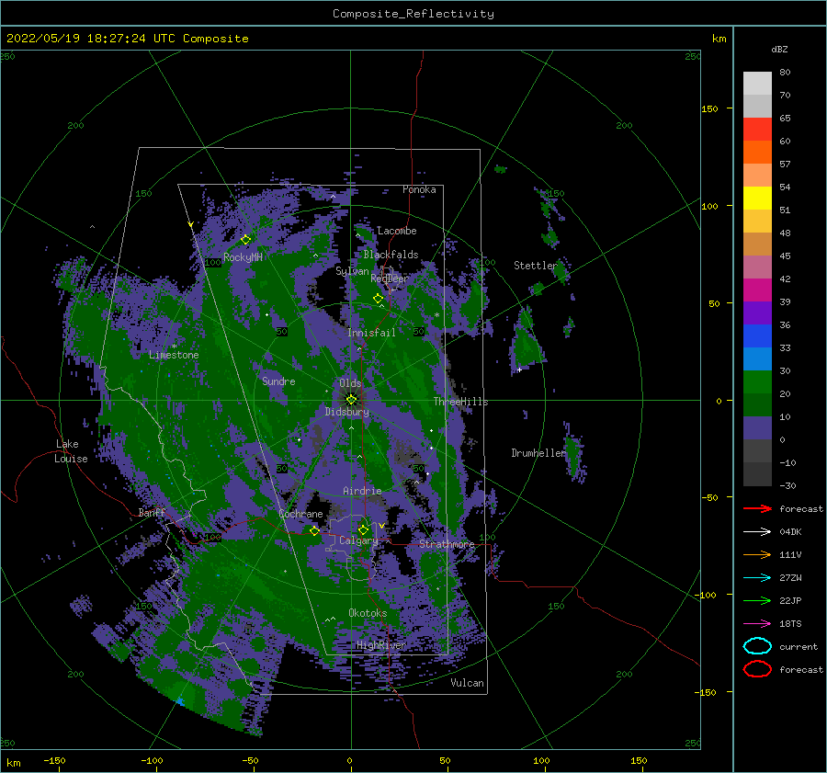Click the yellow diamond marker near Cochrane

(314, 531)
